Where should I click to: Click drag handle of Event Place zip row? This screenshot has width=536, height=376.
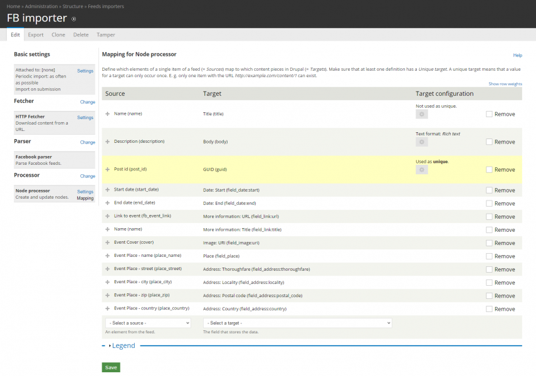click(x=107, y=295)
